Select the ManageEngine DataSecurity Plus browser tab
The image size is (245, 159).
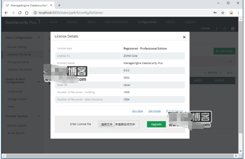point(29,5)
